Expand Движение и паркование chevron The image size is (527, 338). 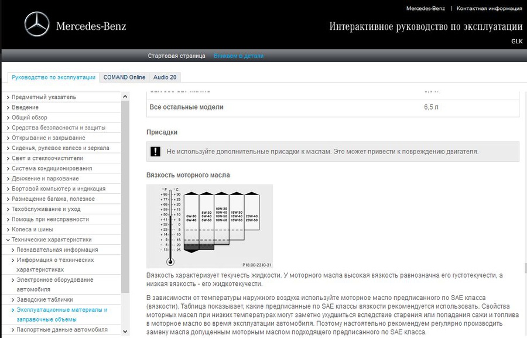tap(8, 179)
